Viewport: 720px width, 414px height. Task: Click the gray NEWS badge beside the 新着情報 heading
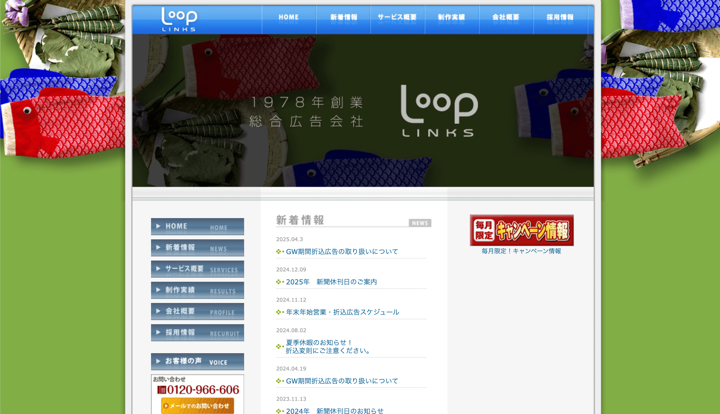coord(420,223)
